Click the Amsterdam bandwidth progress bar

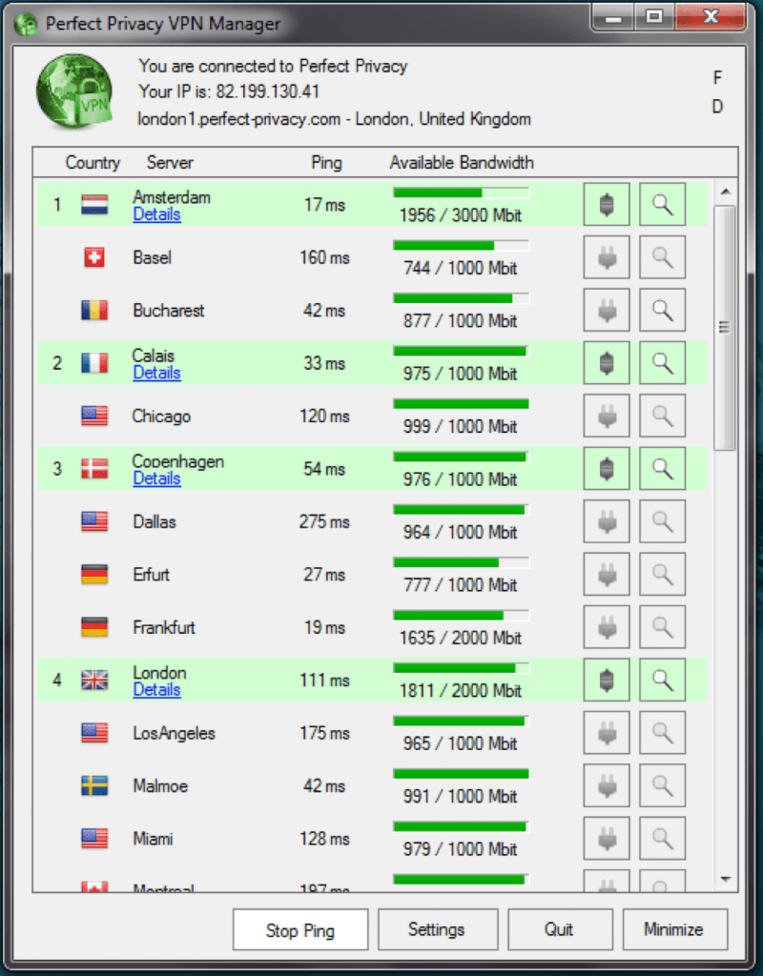(461, 193)
